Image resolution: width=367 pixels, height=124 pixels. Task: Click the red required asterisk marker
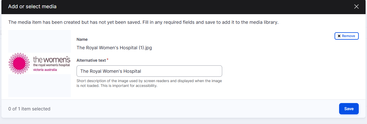click(108, 60)
